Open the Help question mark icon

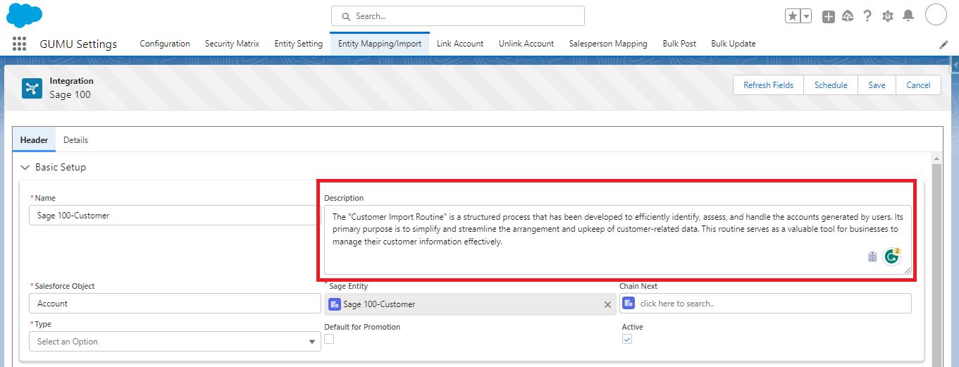point(867,16)
